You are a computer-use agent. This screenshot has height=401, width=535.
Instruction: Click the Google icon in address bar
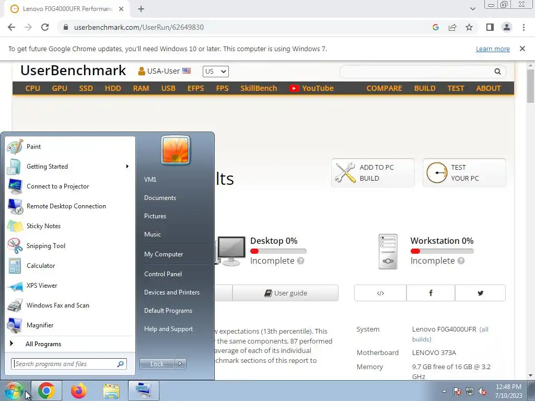(x=435, y=27)
